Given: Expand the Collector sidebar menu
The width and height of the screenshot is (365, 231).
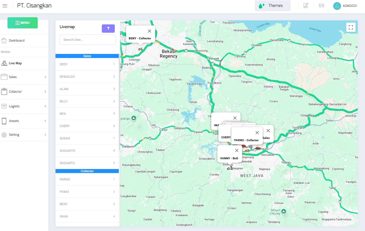Looking at the screenshot, I should [24, 92].
